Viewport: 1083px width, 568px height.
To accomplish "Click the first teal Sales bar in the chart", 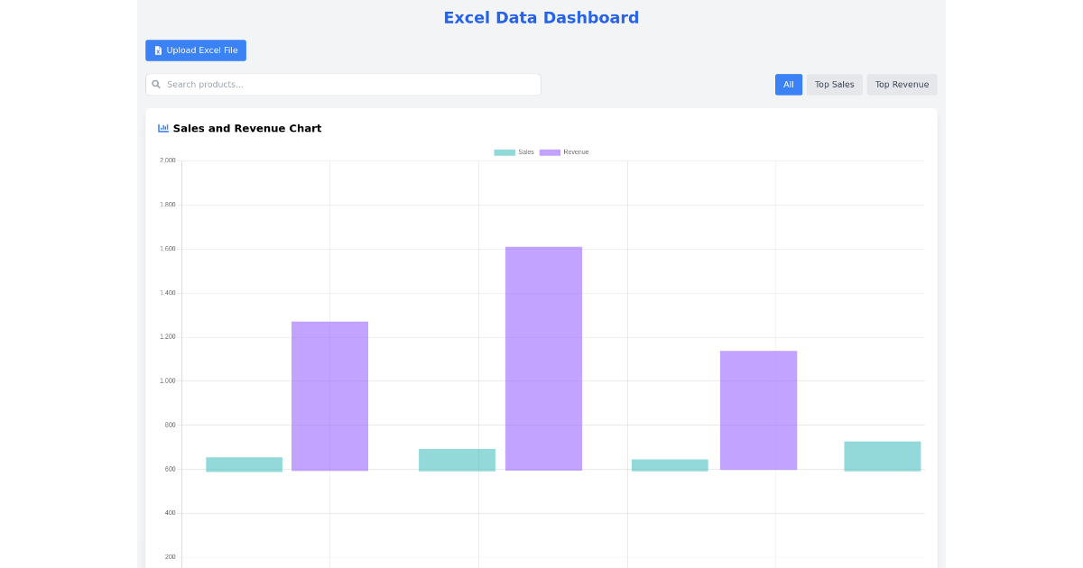I will click(244, 463).
